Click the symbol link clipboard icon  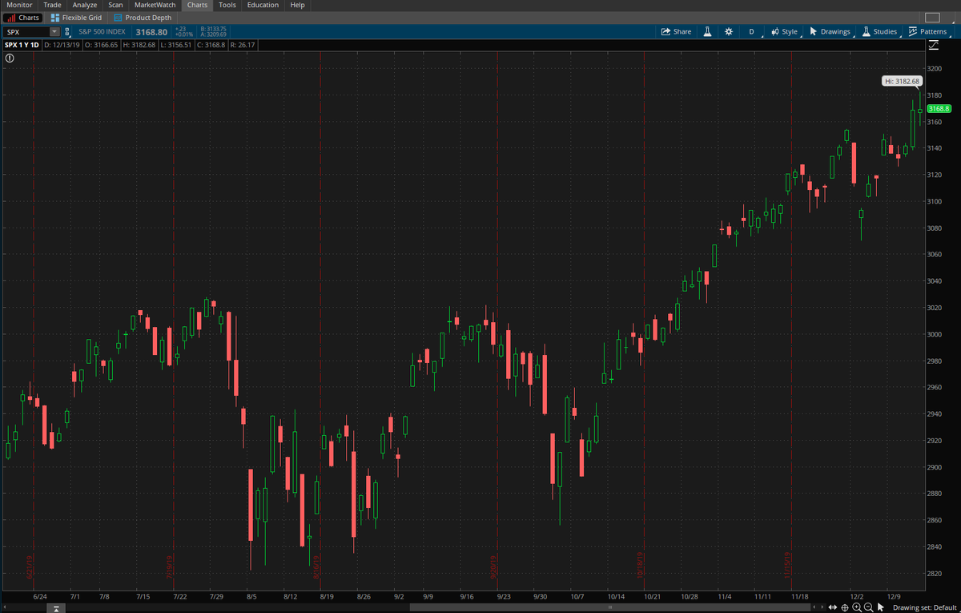coord(67,31)
